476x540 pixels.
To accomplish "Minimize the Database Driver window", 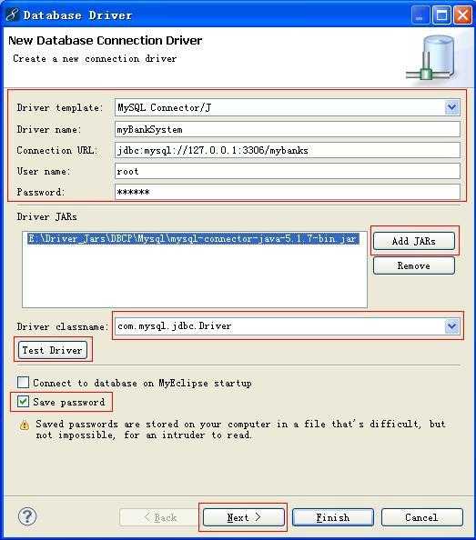I will (x=420, y=15).
